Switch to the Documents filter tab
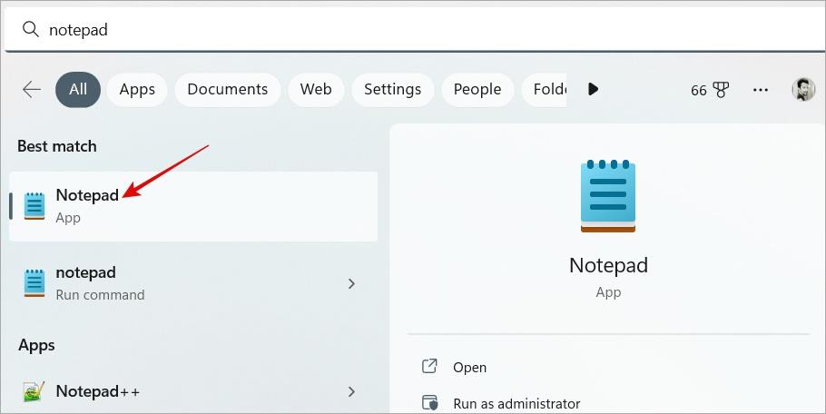Viewport: 826px width, 414px height. (x=228, y=90)
